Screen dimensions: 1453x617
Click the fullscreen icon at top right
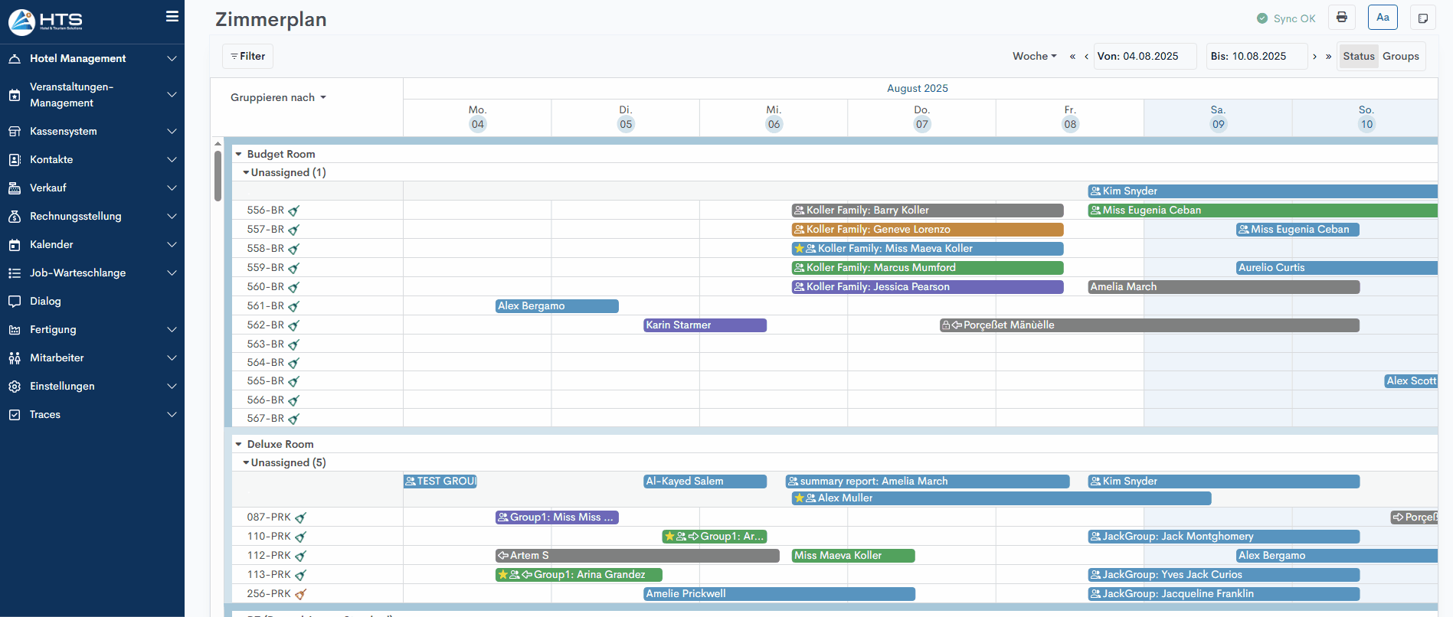click(x=1423, y=18)
